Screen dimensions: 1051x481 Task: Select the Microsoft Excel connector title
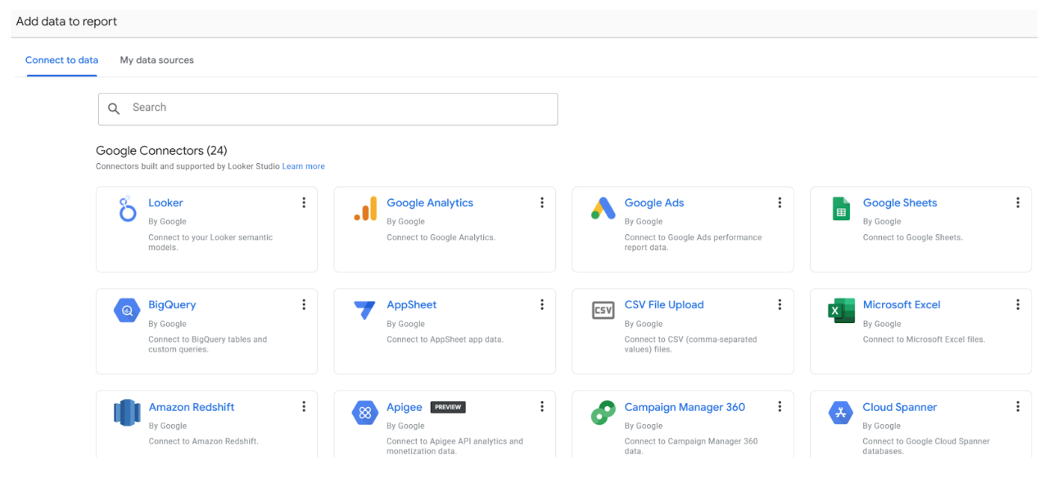click(x=901, y=304)
